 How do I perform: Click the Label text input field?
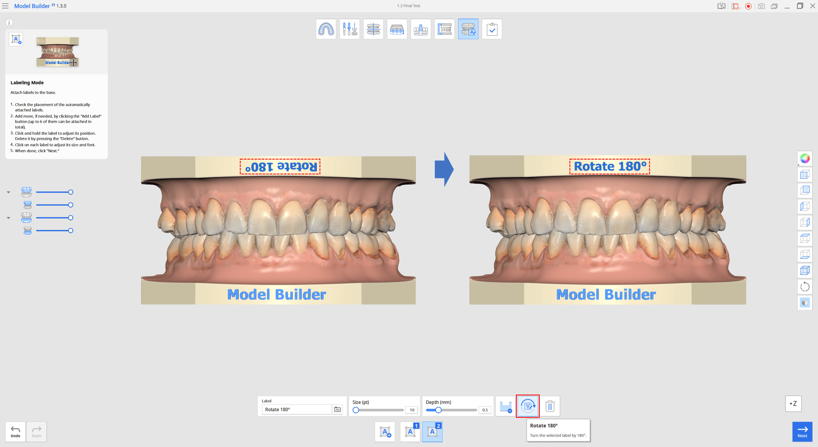pos(297,409)
